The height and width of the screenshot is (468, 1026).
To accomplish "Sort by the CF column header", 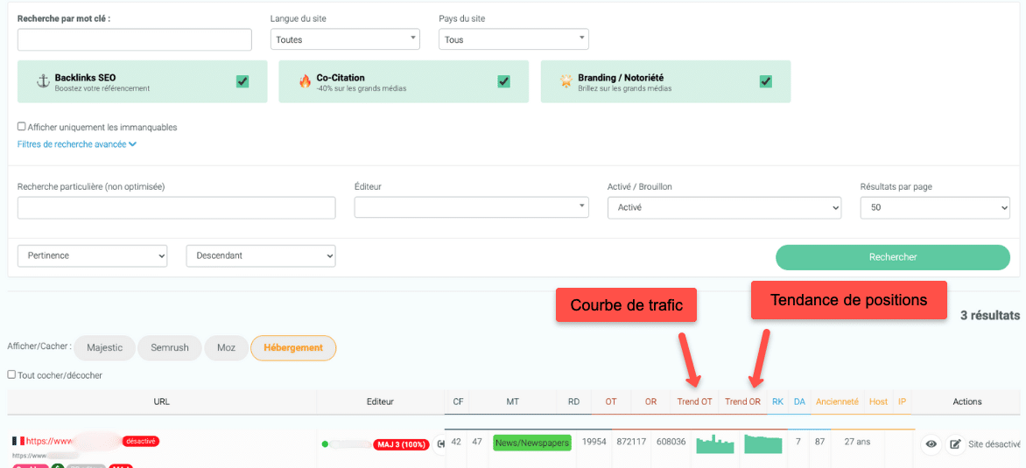I will click(x=457, y=402).
